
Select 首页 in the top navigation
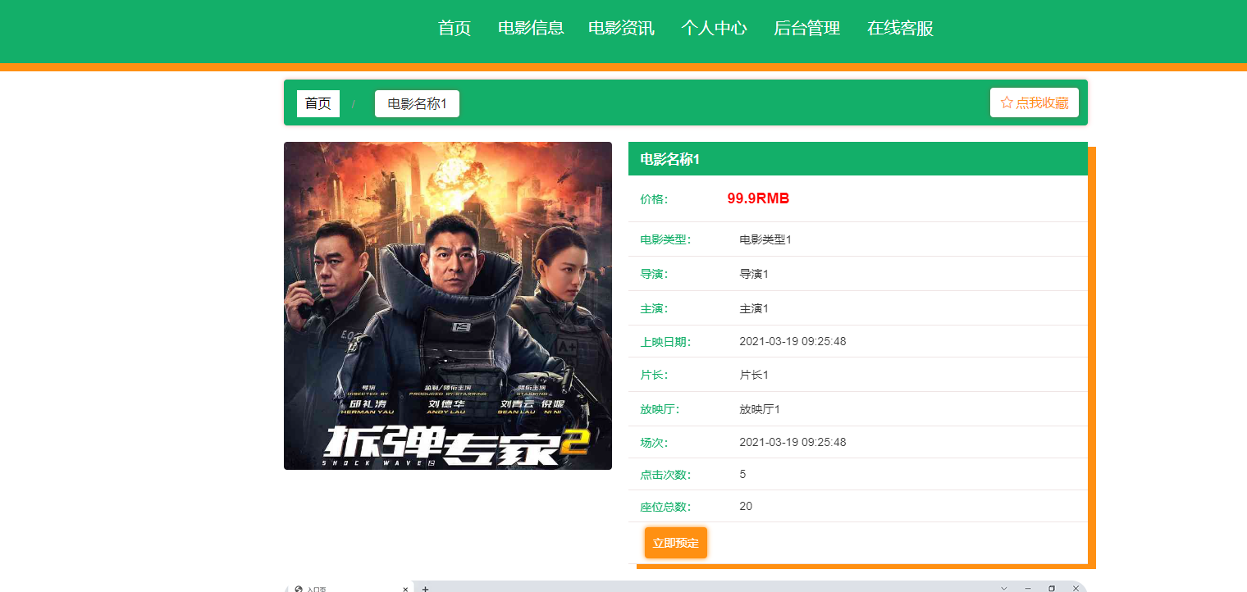[x=454, y=27]
